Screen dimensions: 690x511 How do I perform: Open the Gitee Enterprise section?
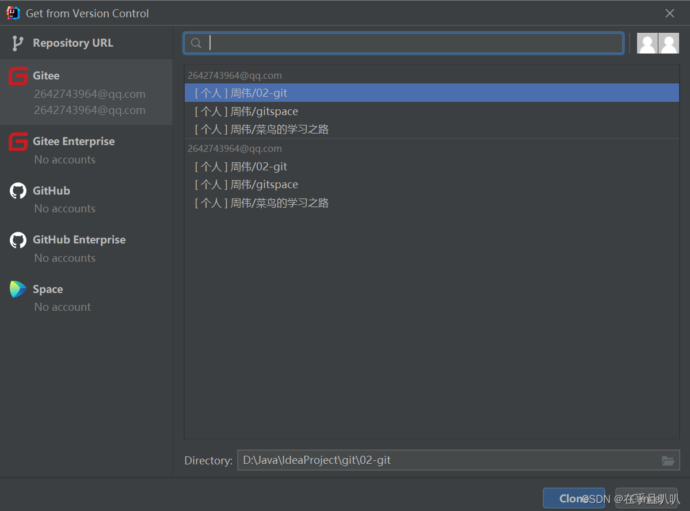pyautogui.click(x=86, y=150)
